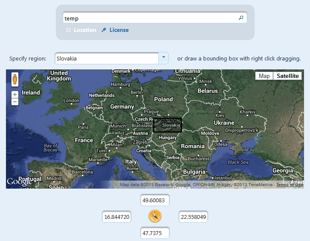
Task: Click the Italy label on map
Action: pos(131,161)
